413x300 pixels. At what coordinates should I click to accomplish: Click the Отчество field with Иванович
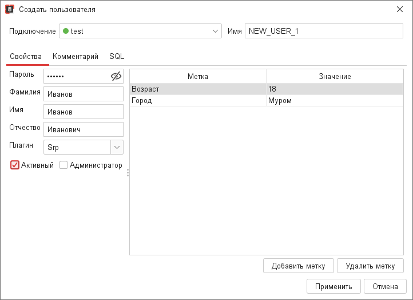pos(84,130)
